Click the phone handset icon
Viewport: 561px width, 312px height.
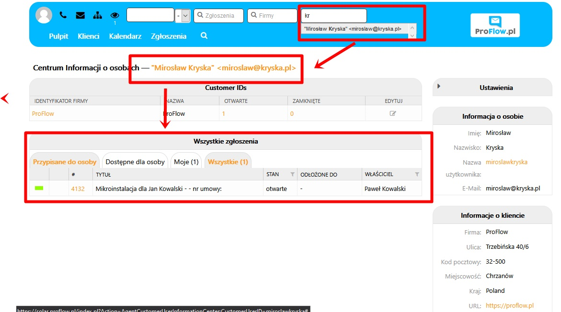(x=63, y=15)
